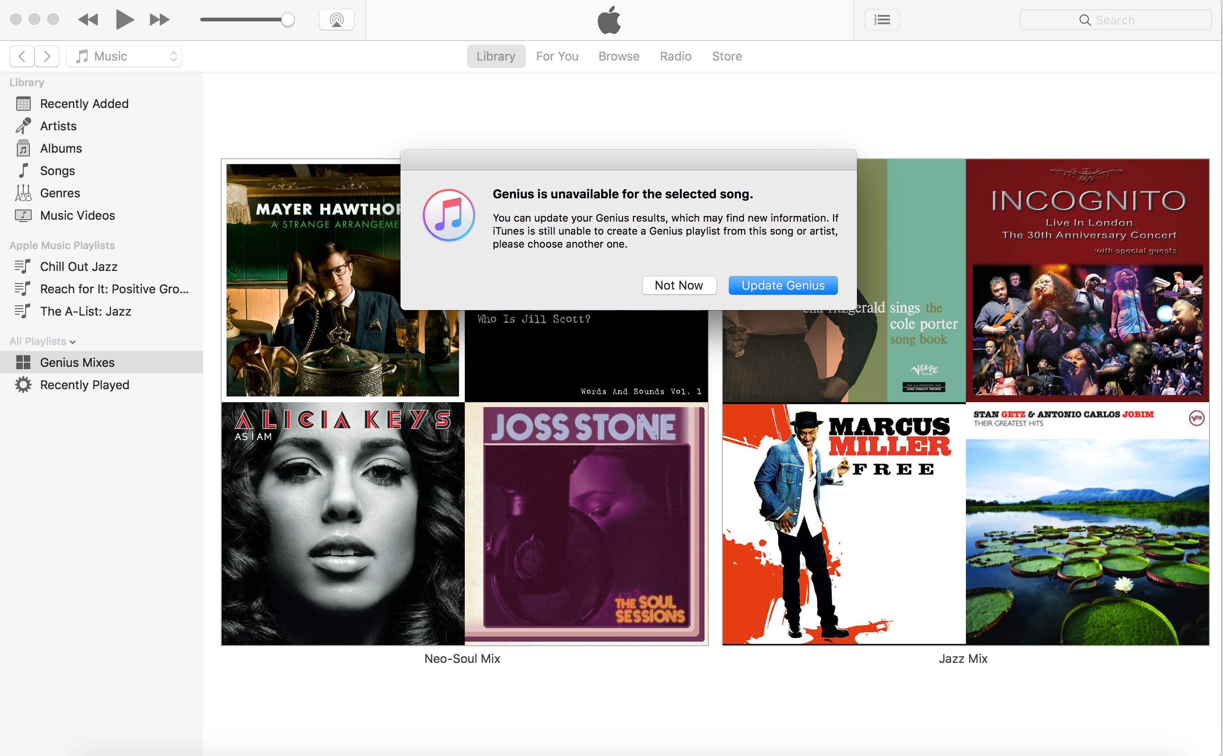This screenshot has width=1223, height=756.
Task: Click the Genres guitars icon
Action: coord(23,193)
